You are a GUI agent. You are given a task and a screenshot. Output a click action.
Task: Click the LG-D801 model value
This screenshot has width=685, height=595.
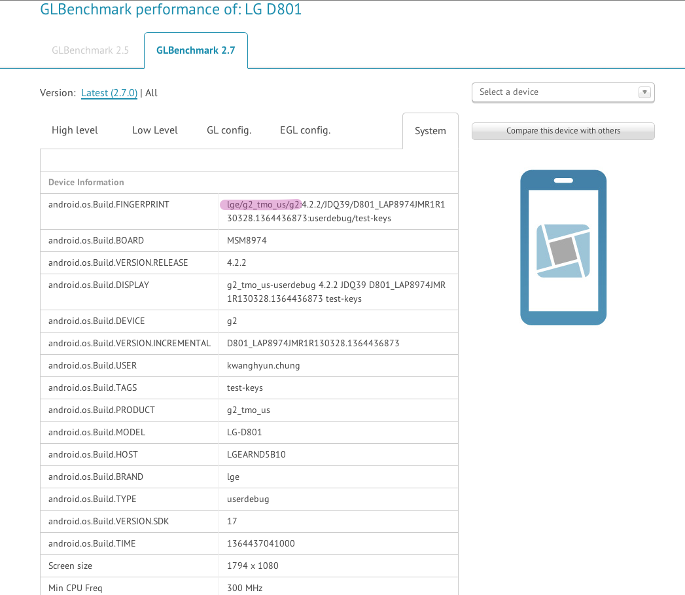[x=244, y=433]
